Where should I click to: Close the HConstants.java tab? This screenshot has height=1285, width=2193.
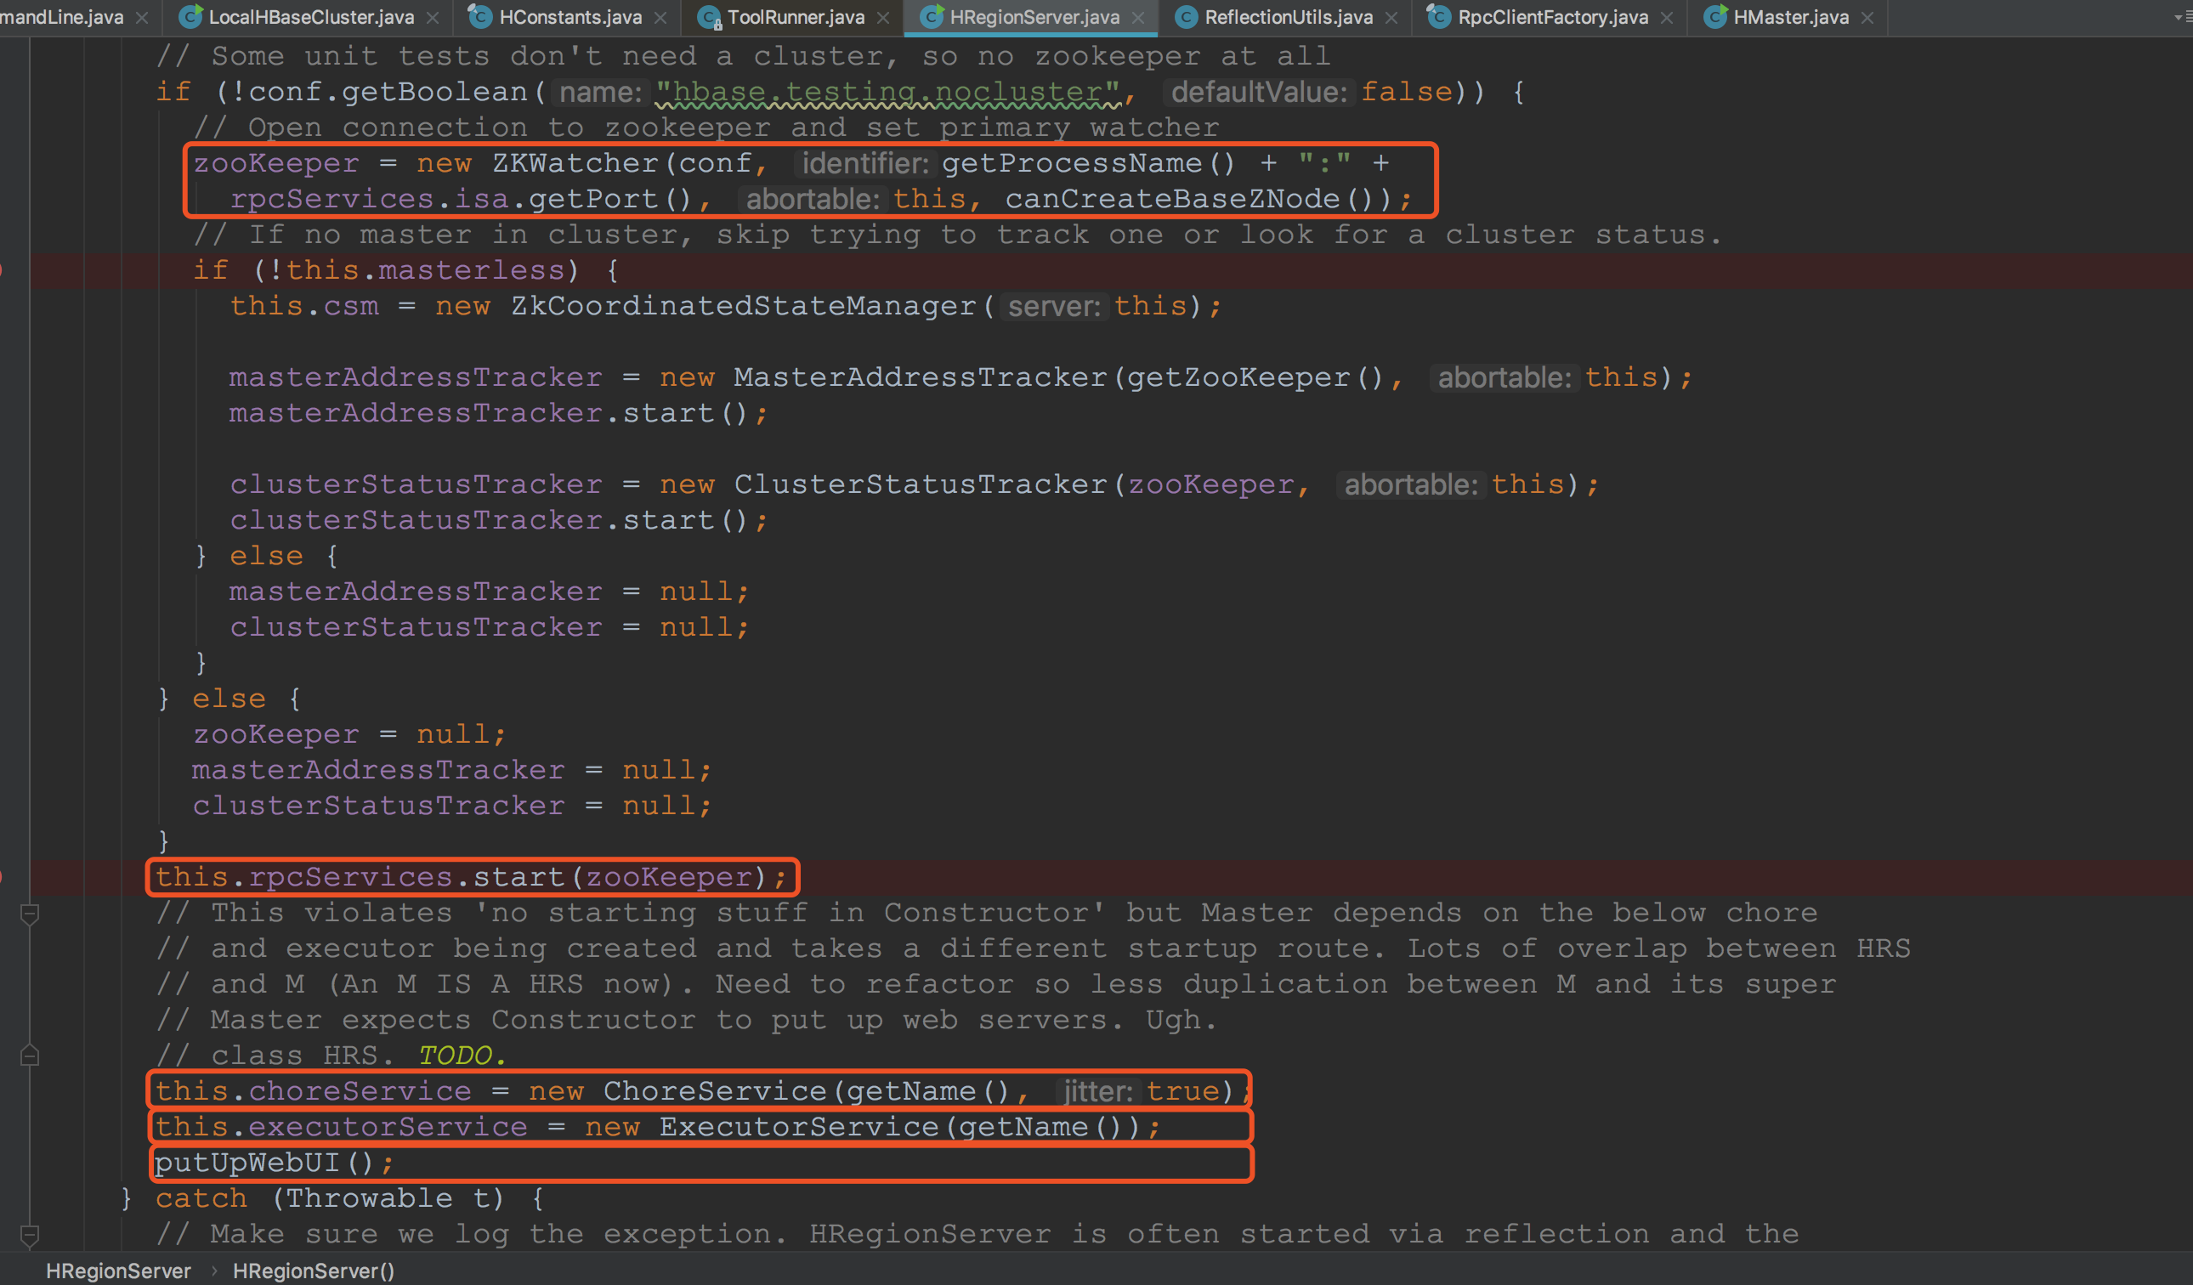coord(660,17)
